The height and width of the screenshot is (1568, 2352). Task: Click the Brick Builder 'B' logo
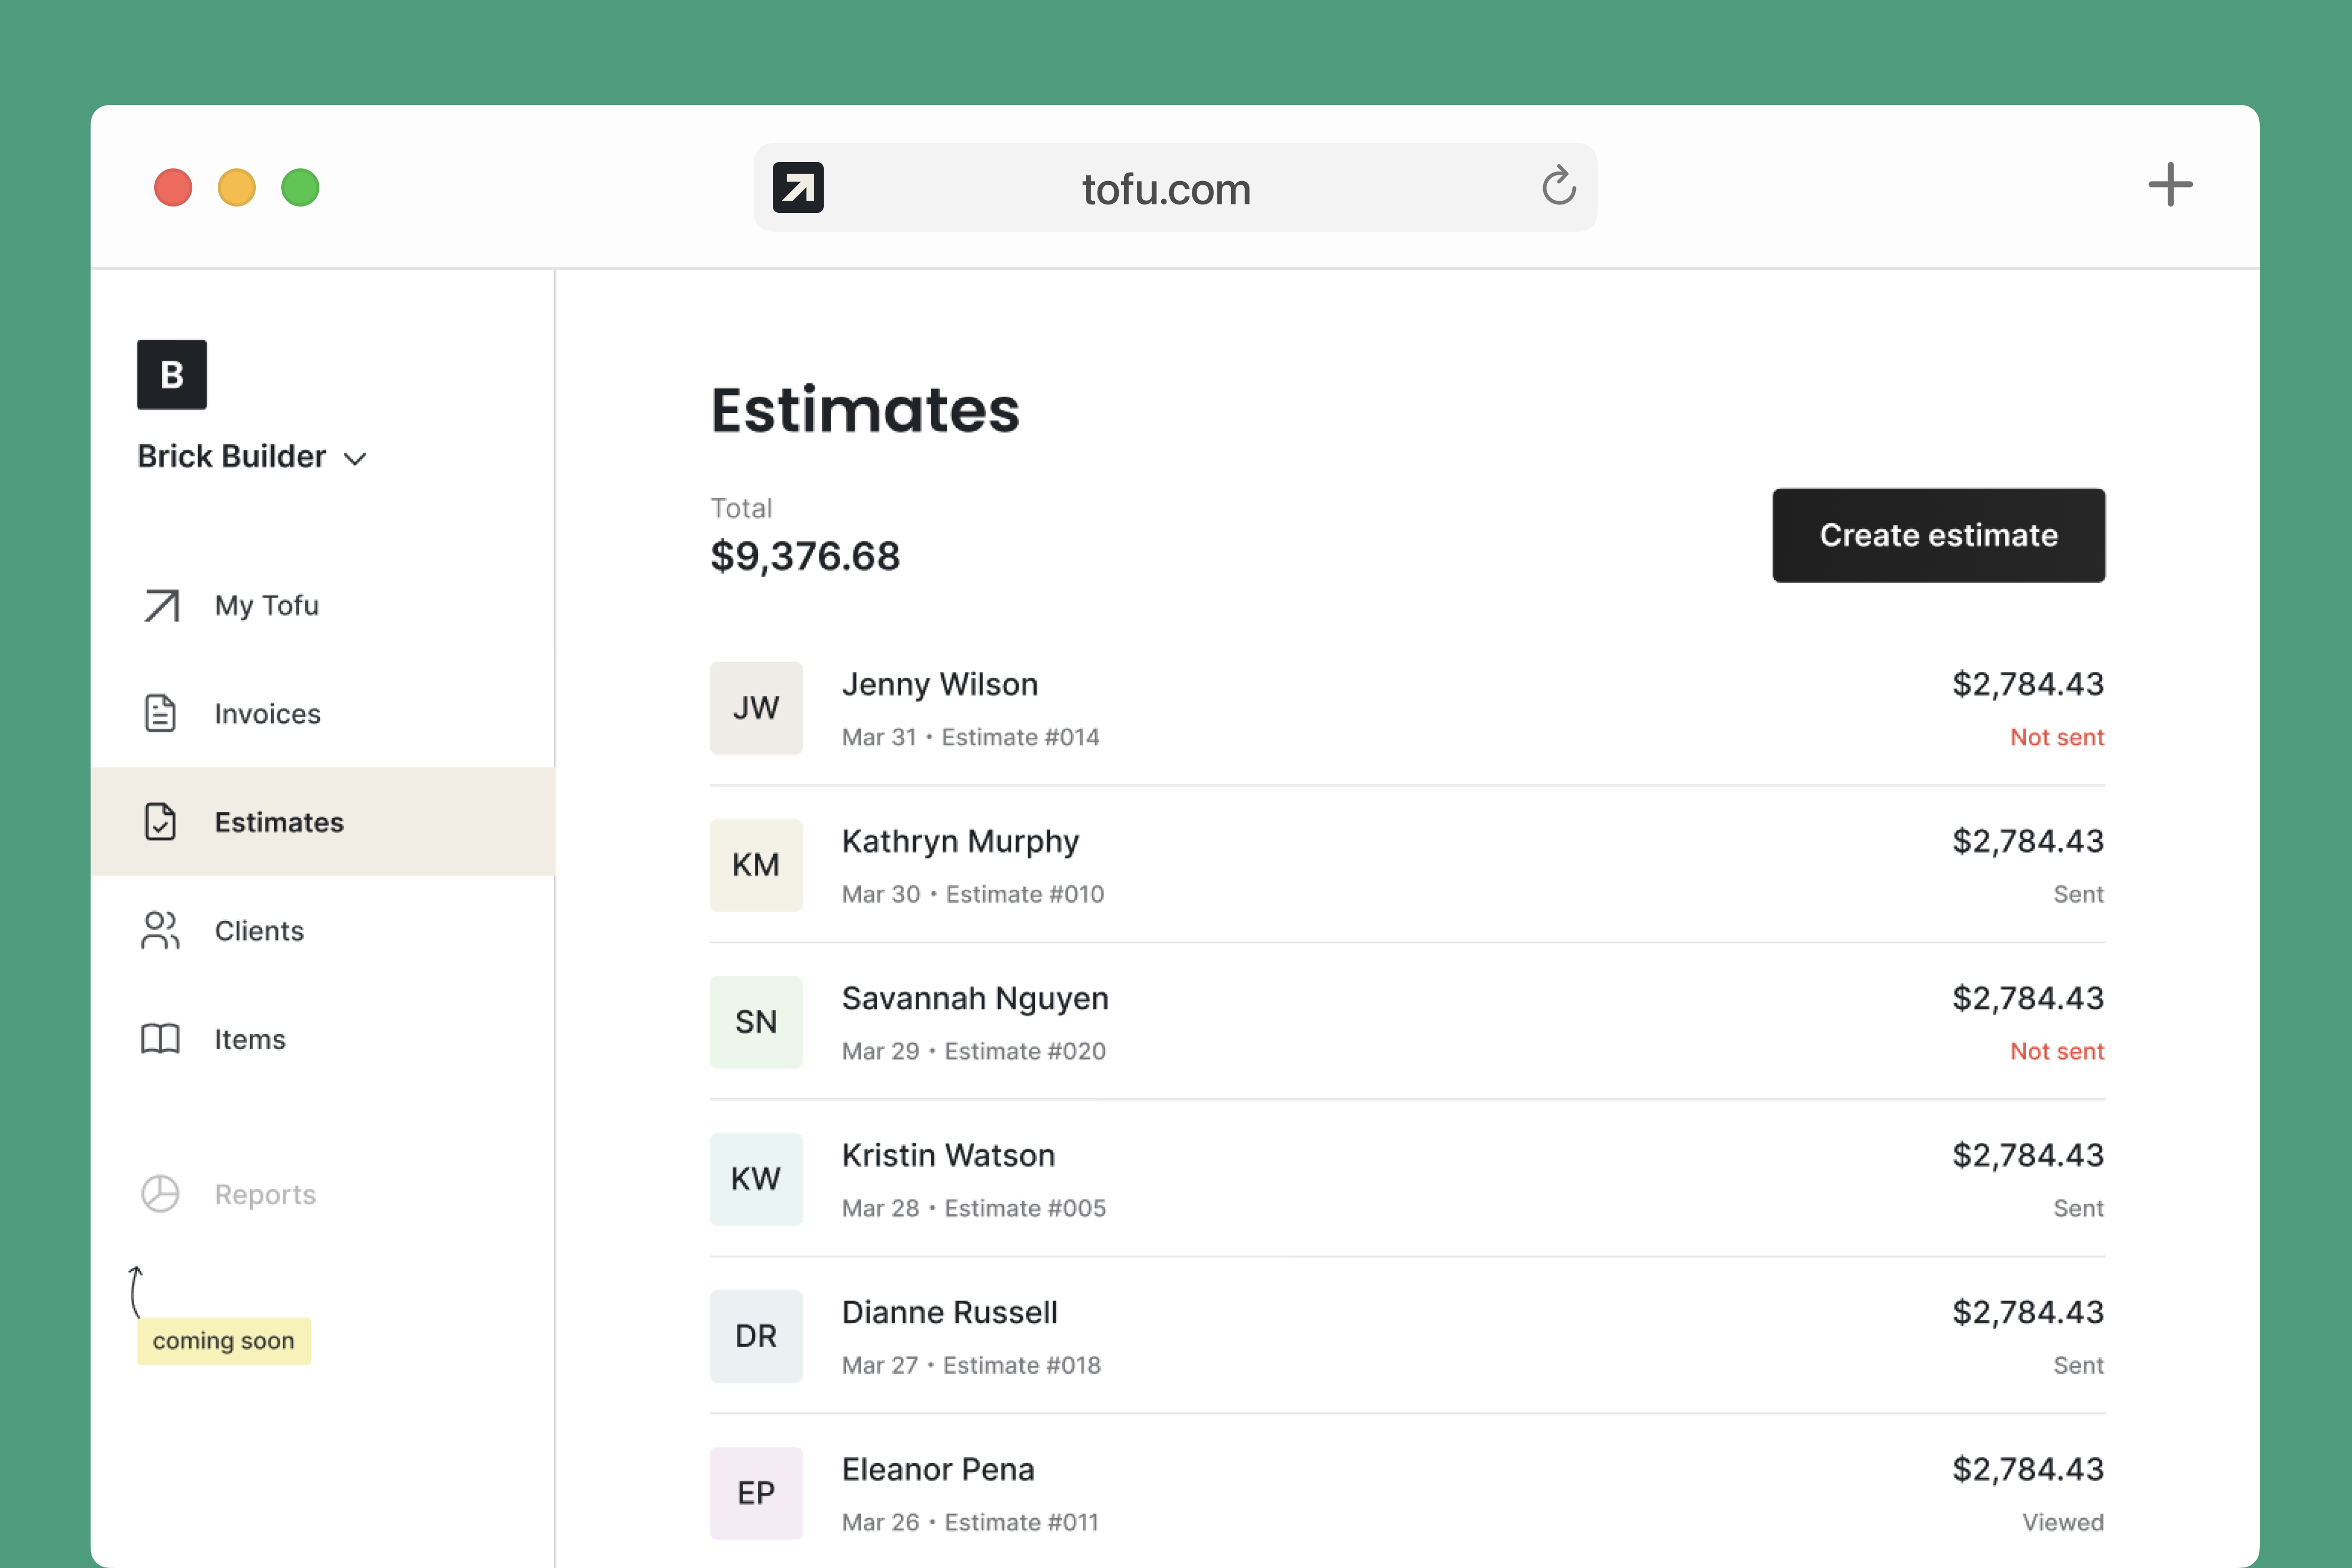(x=171, y=374)
